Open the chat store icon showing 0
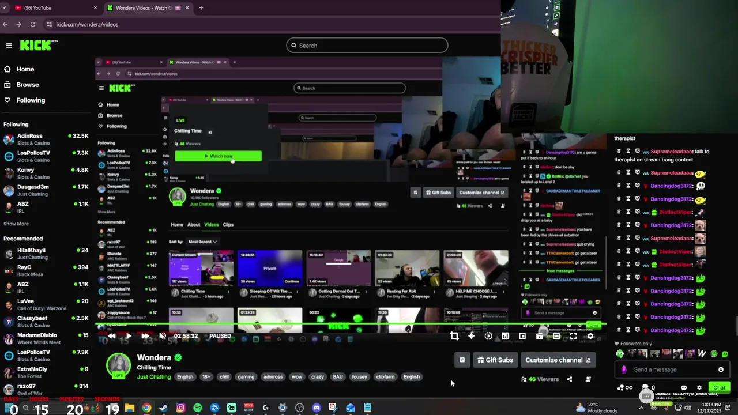Screen dimensions: 738x415 (x=649, y=388)
